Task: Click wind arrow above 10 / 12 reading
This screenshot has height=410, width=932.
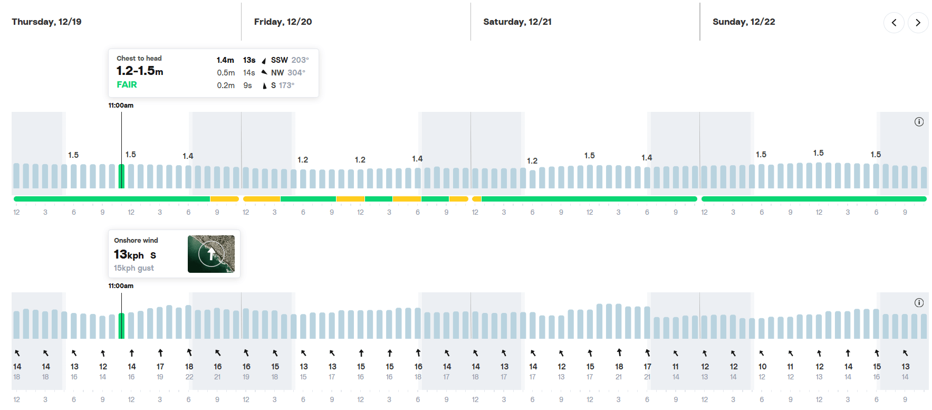Action: (762, 353)
